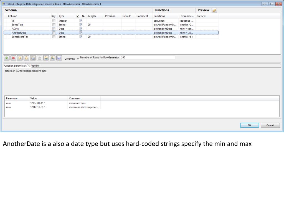This screenshot has width=284, height=213.
Task: Click the Talend application icon in title bar
Action: (x=4, y=4)
